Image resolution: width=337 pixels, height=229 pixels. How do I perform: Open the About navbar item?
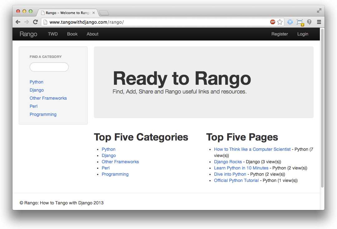click(x=92, y=34)
